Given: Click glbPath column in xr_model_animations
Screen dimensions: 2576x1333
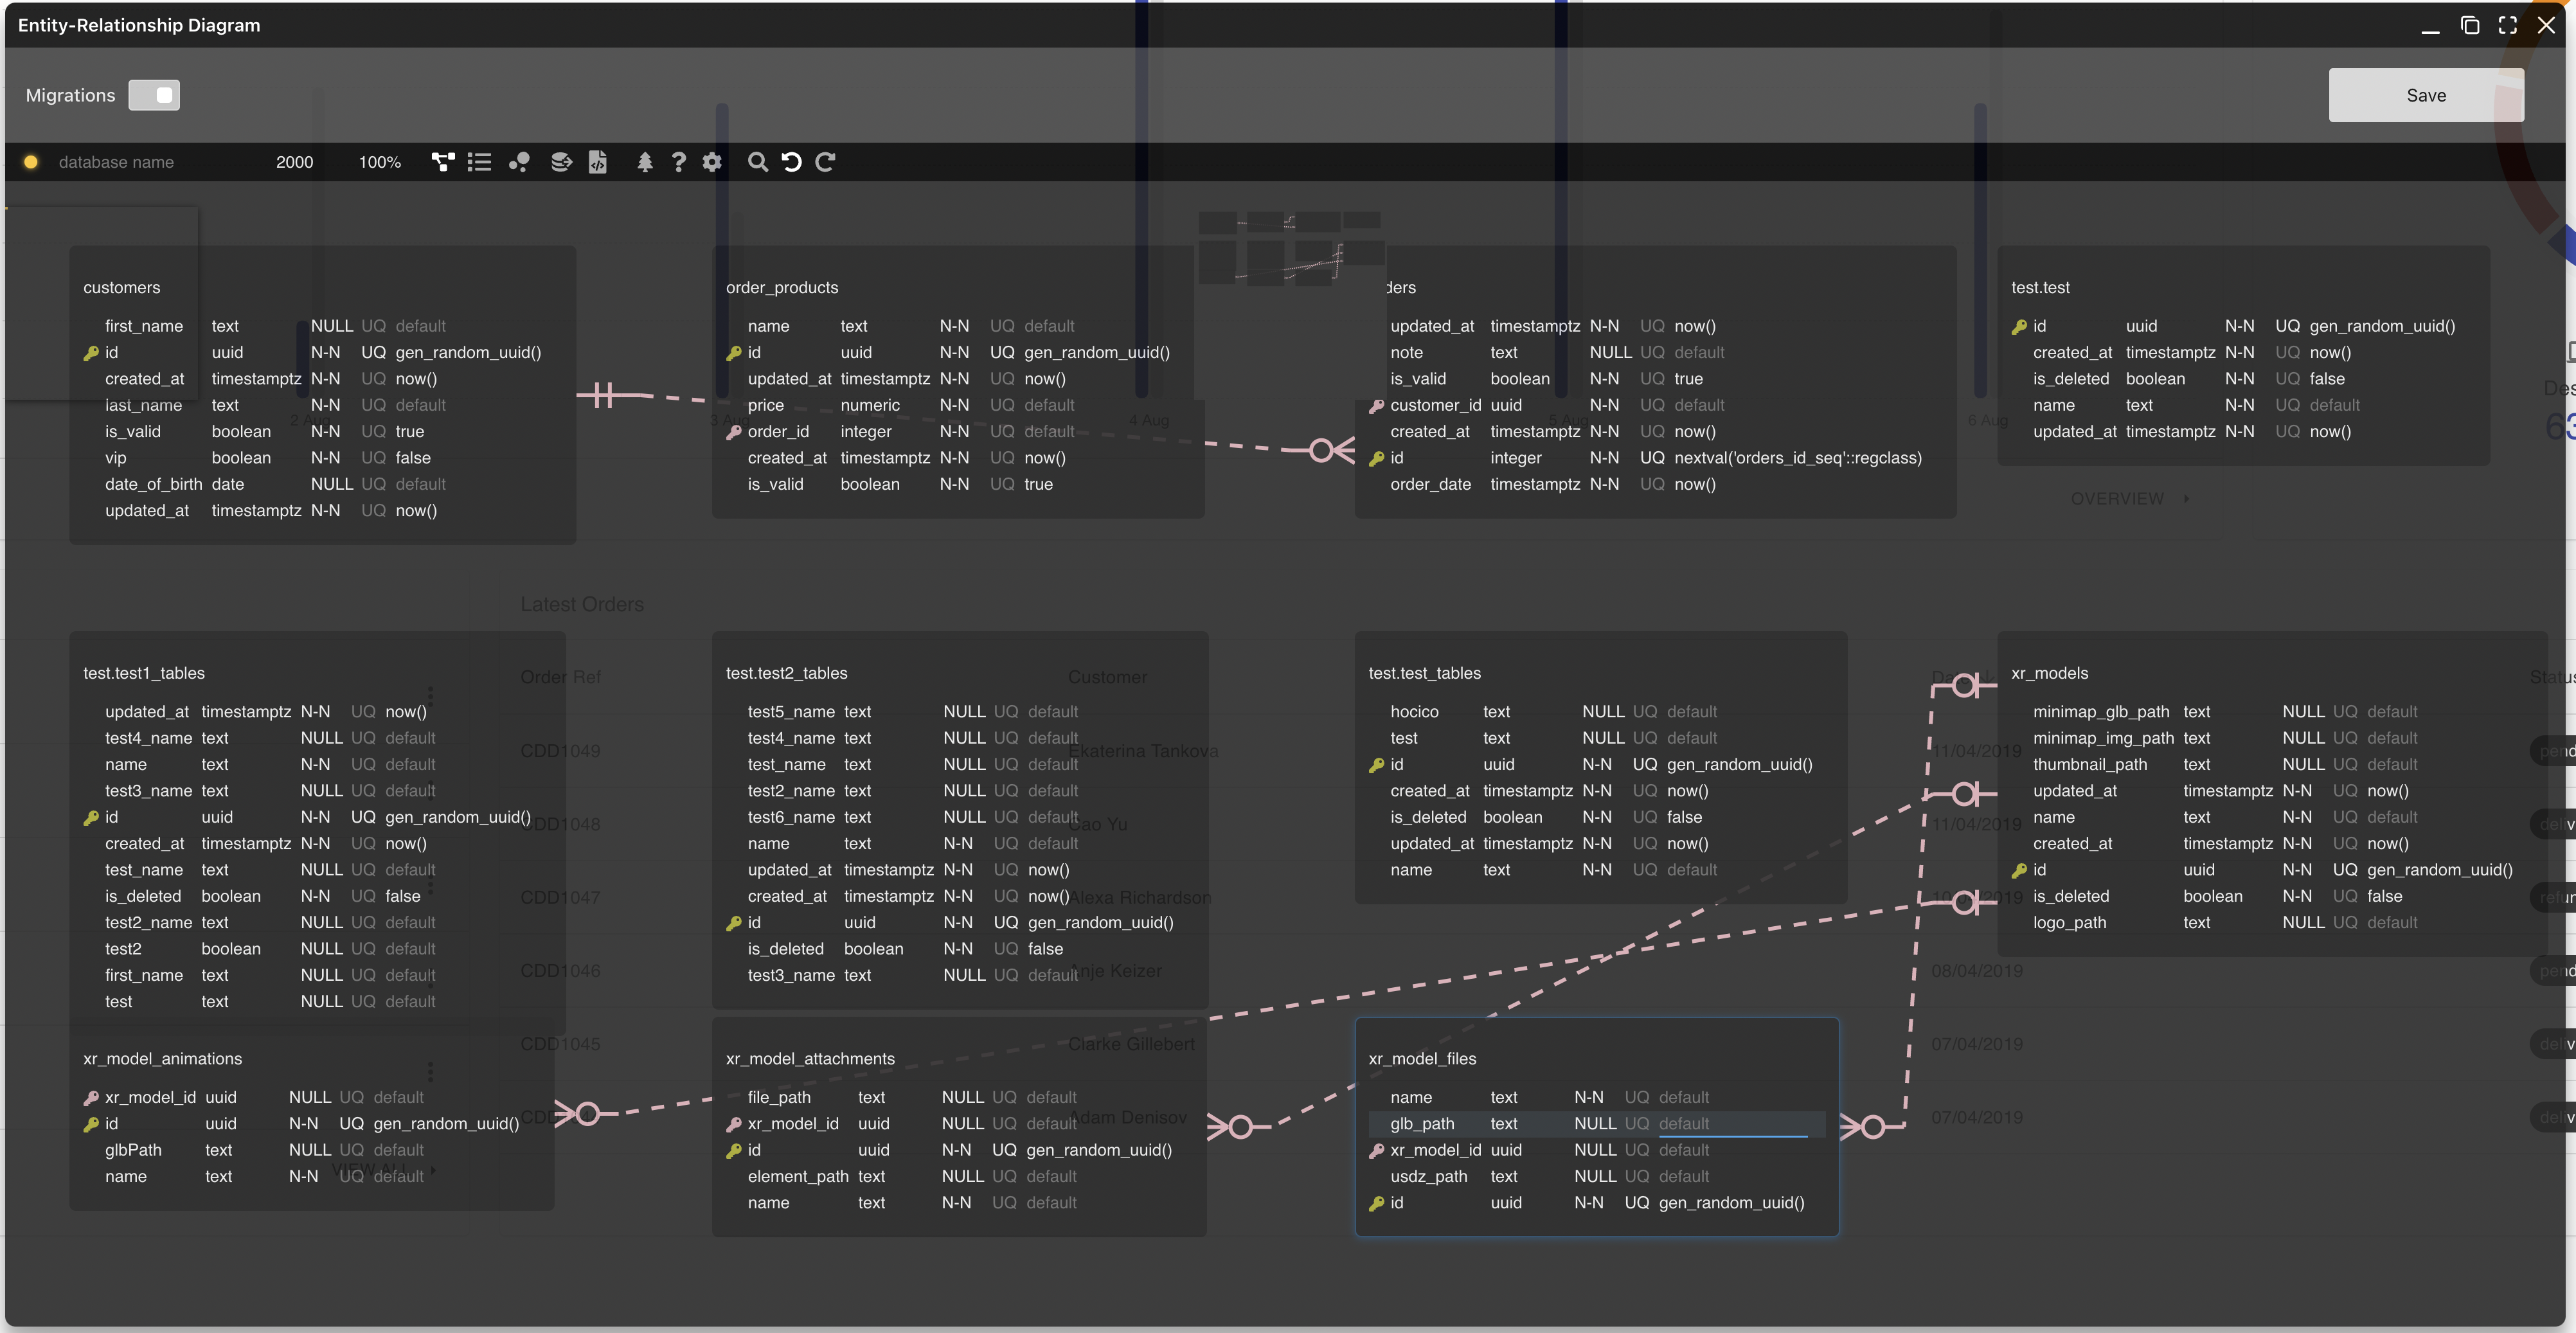Looking at the screenshot, I should pyautogui.click(x=133, y=1151).
